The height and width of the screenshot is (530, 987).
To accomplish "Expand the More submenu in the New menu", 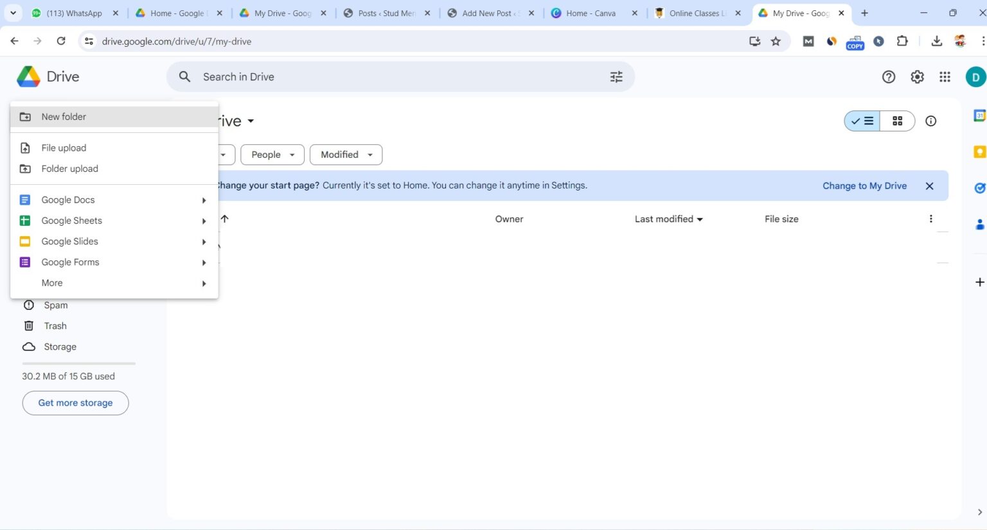I will tap(51, 283).
